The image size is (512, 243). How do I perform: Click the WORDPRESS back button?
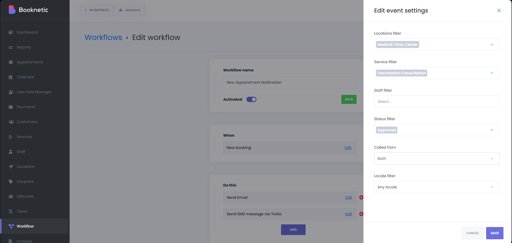click(x=97, y=10)
